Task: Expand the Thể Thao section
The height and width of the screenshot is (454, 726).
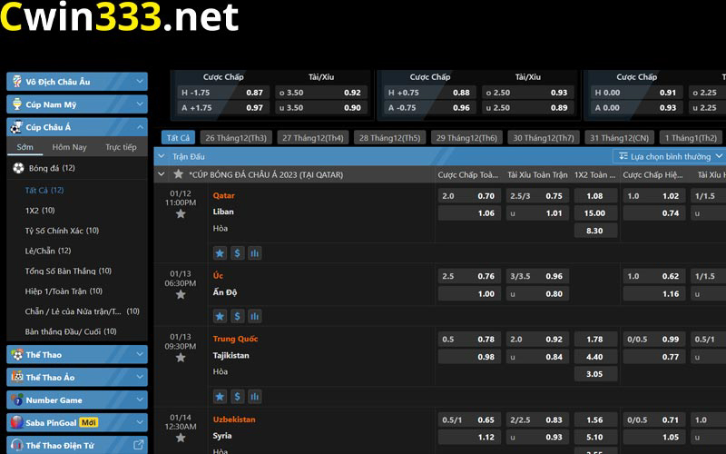Action: (140, 354)
